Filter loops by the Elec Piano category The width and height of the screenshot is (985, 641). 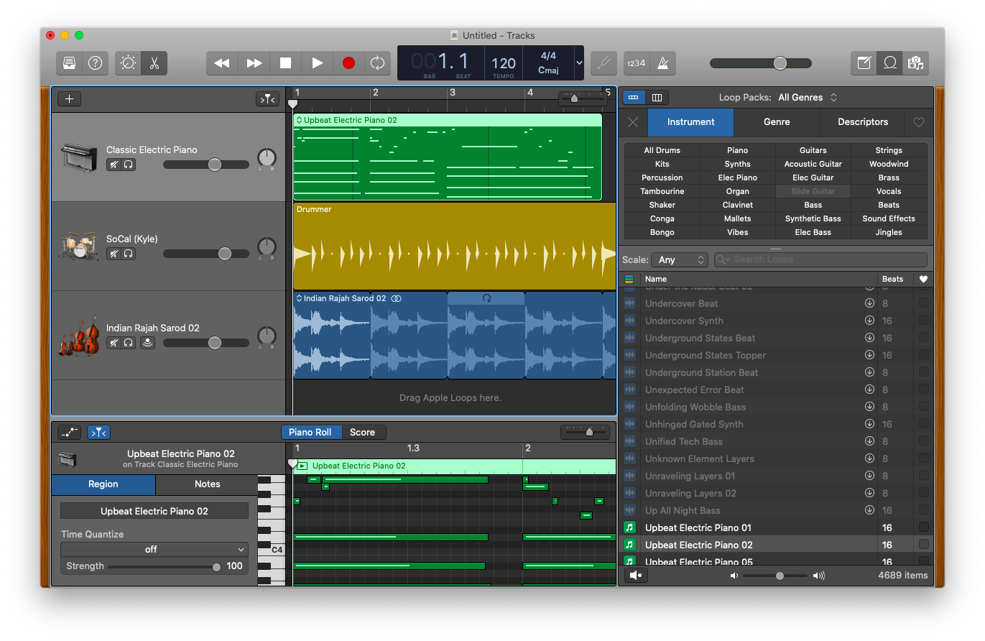tap(737, 177)
